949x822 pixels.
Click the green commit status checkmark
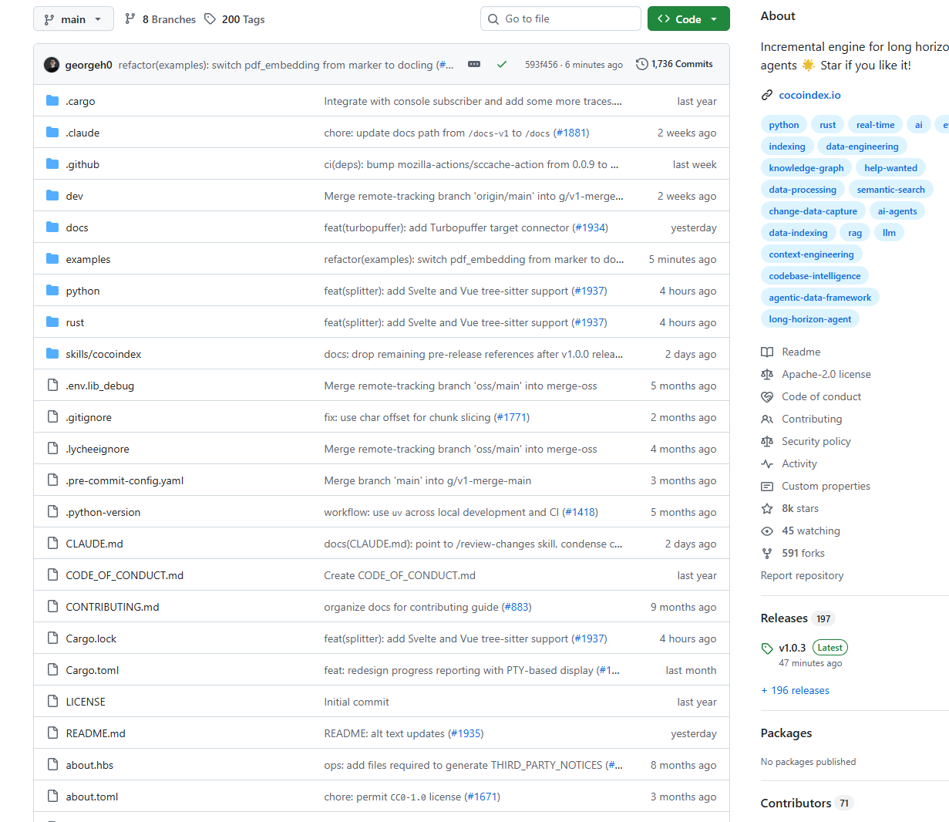502,65
